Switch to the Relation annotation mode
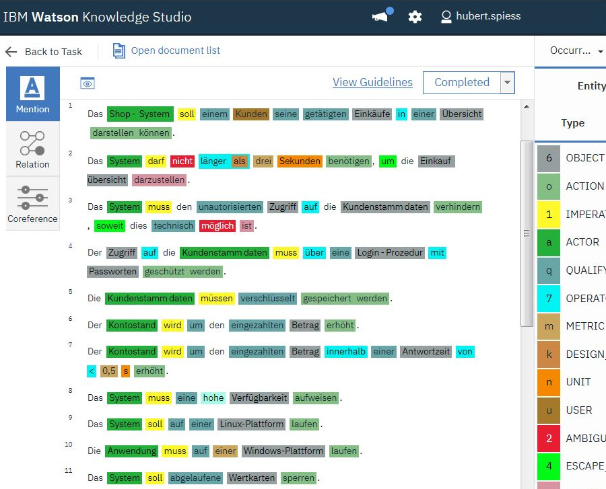Image resolution: width=606 pixels, height=489 pixels. [x=32, y=149]
